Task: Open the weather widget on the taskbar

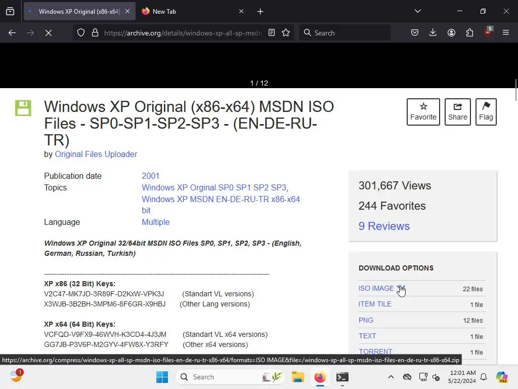Action: click(x=16, y=376)
